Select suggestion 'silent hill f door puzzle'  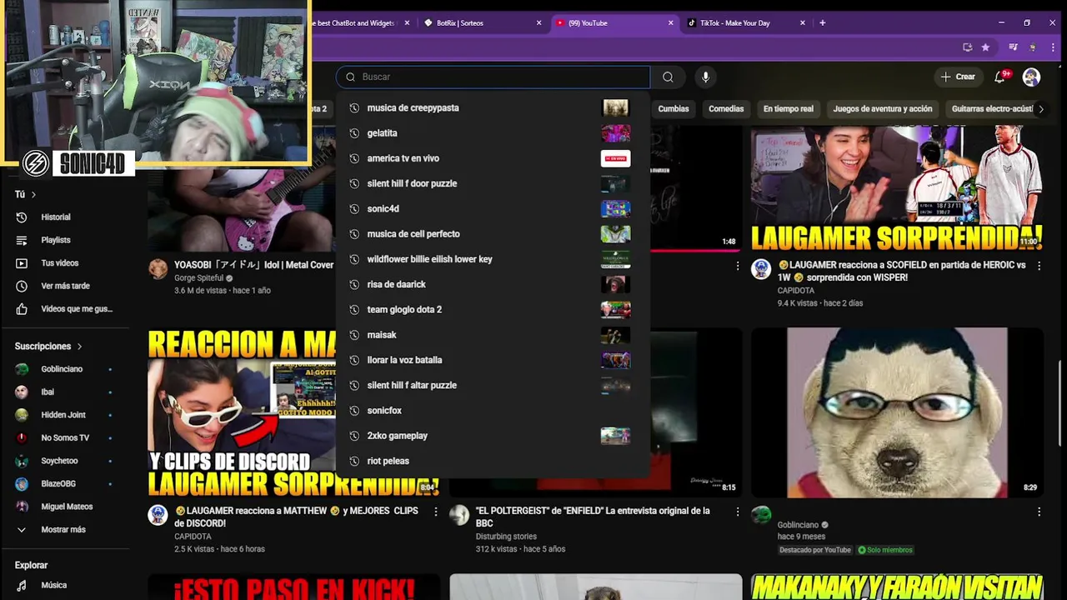[x=492, y=183]
